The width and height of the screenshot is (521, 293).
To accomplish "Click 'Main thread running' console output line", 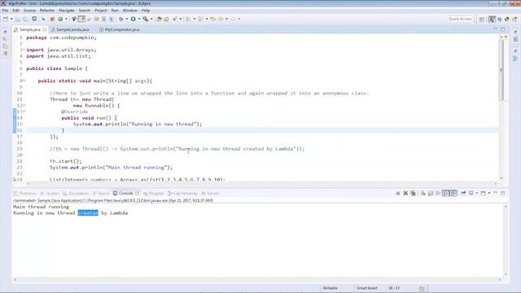I will pyautogui.click(x=42, y=207).
